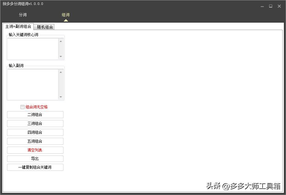Click the down scroll arrow of 副词 box
The image size is (286, 195).
click(61, 97)
